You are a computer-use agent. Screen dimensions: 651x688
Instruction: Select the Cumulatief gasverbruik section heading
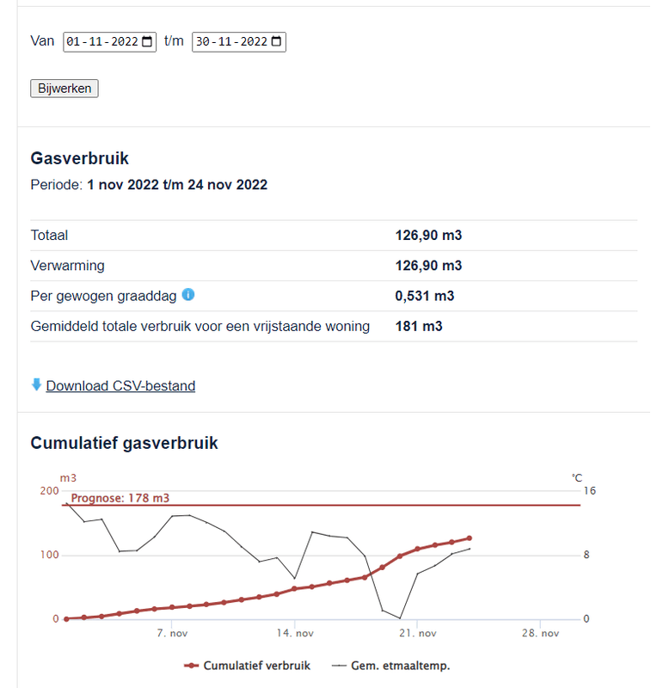(125, 443)
